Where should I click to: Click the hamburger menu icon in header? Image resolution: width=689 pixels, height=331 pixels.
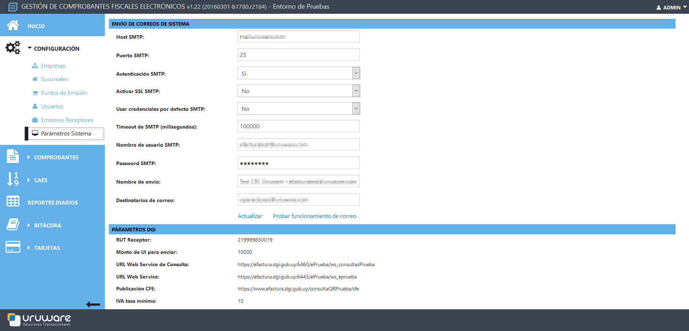[12, 7]
